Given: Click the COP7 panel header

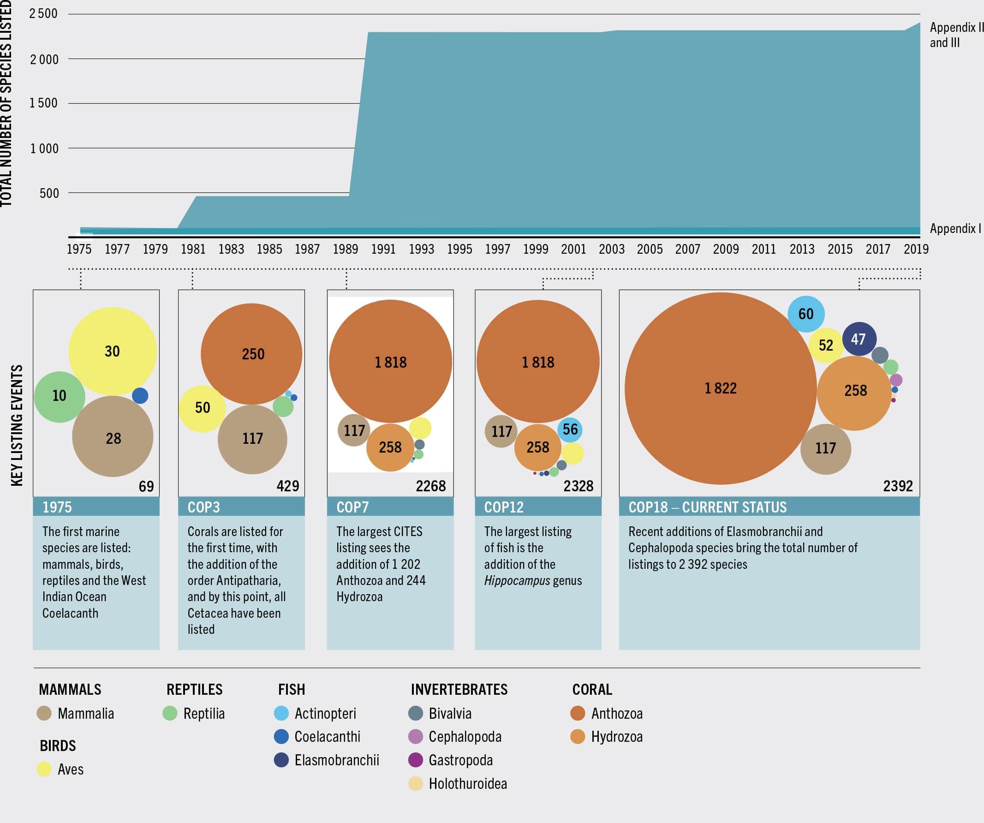Looking at the screenshot, I should tap(390, 507).
